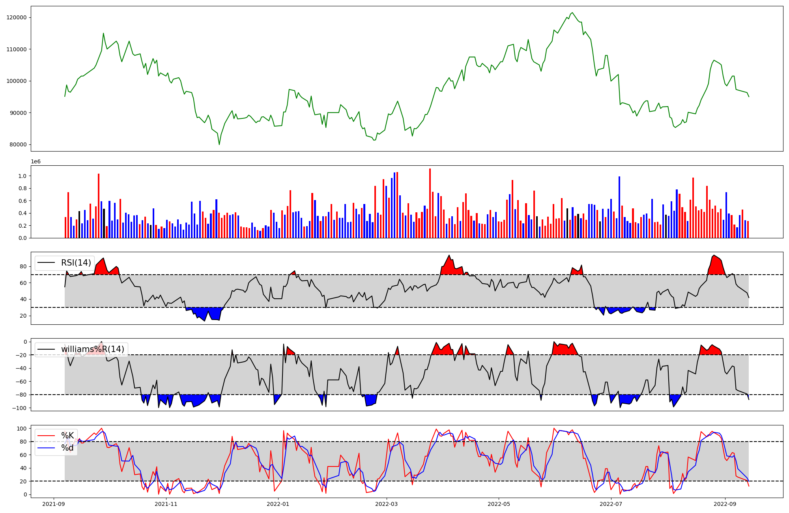
Task: Click the 2022-05 x-axis date label
Action: coord(499,504)
